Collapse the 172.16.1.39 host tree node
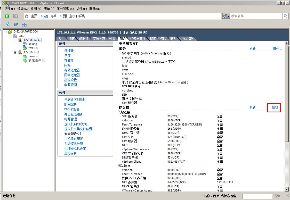 click(x=15, y=52)
